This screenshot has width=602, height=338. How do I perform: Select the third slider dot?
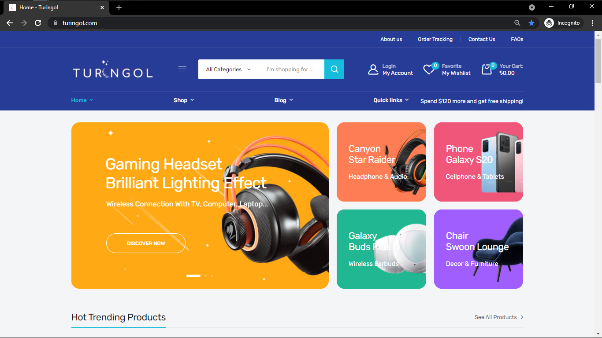[212, 276]
